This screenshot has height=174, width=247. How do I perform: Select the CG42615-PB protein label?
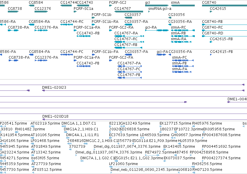(221, 52)
